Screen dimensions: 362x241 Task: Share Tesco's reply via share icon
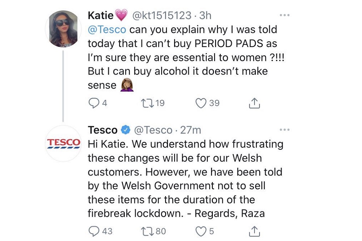[254, 231]
